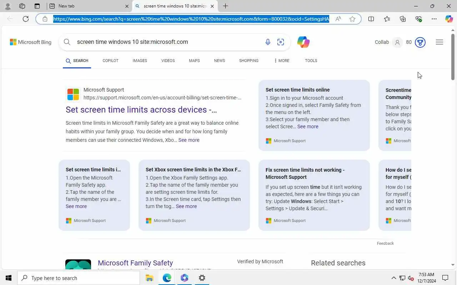Click the Read aloud icon in address bar
457x285 pixels.
pos(338,19)
